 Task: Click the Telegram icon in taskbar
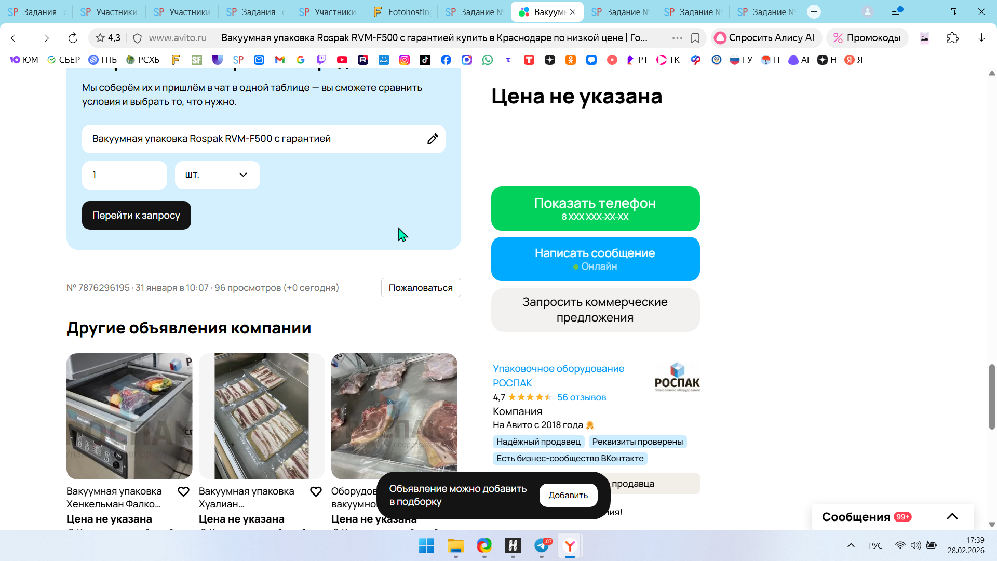point(542,545)
